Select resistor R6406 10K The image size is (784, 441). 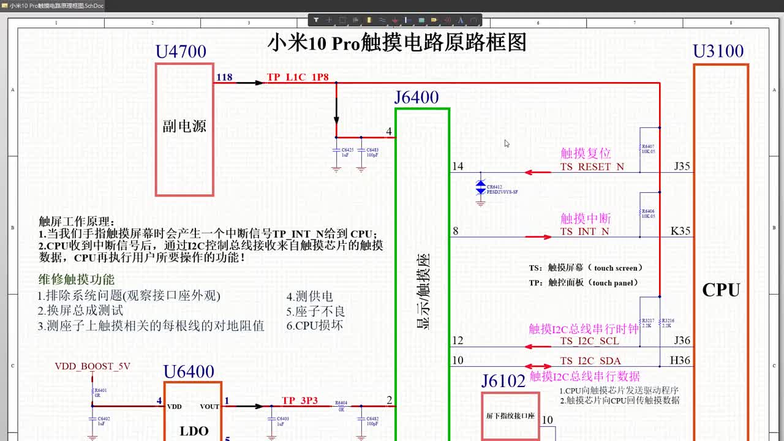tap(646, 213)
